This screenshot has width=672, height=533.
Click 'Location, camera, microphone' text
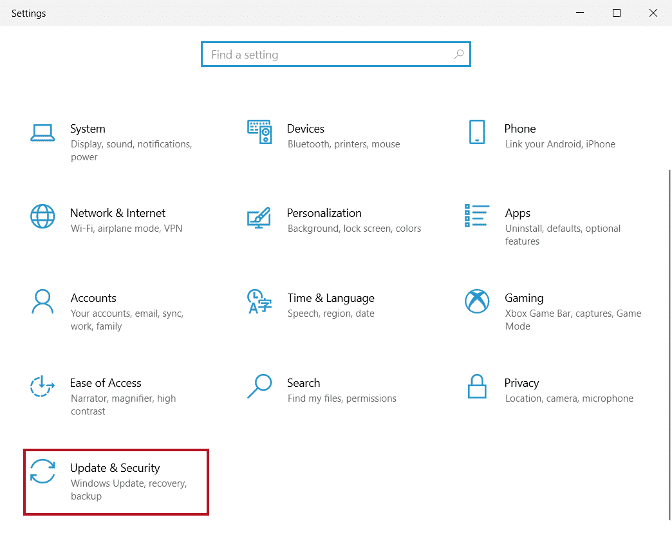(569, 398)
